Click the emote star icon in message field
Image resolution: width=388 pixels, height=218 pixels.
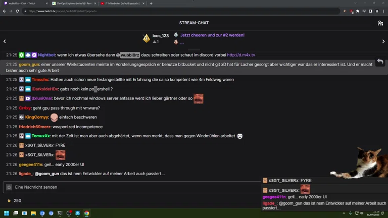click(9, 187)
